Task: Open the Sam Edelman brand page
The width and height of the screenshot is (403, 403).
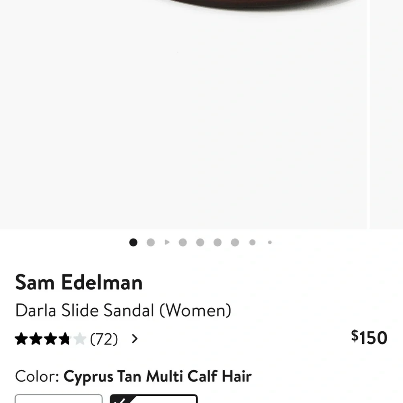Action: 79,283
